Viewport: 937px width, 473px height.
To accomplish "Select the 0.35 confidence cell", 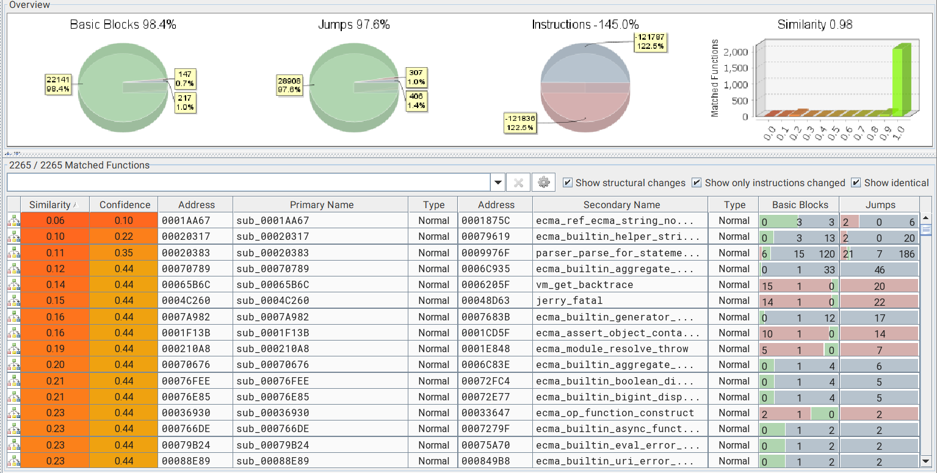I will [125, 253].
